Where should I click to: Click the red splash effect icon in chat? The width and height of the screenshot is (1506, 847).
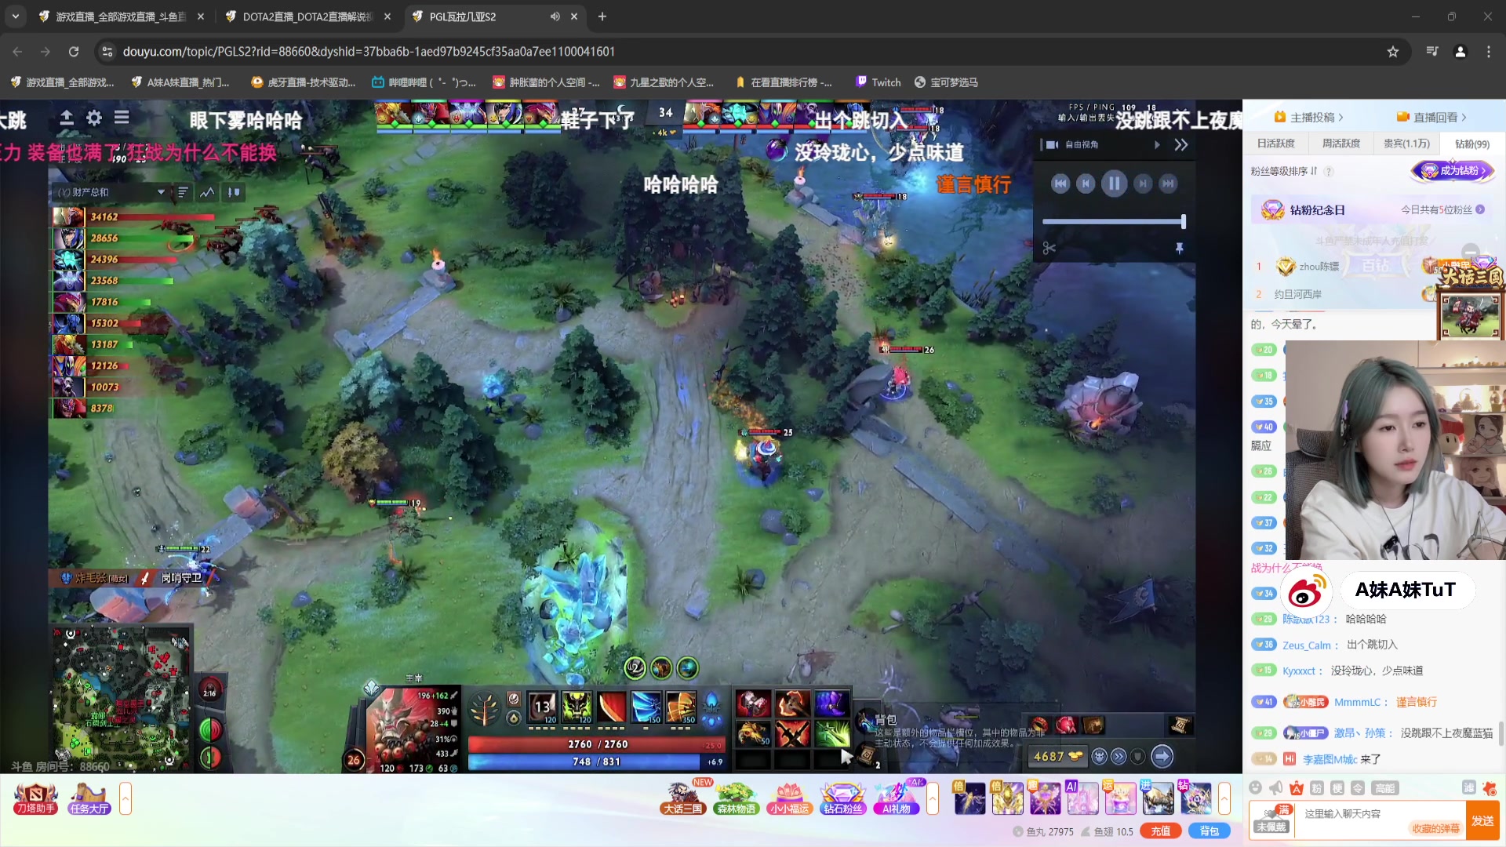1490,788
